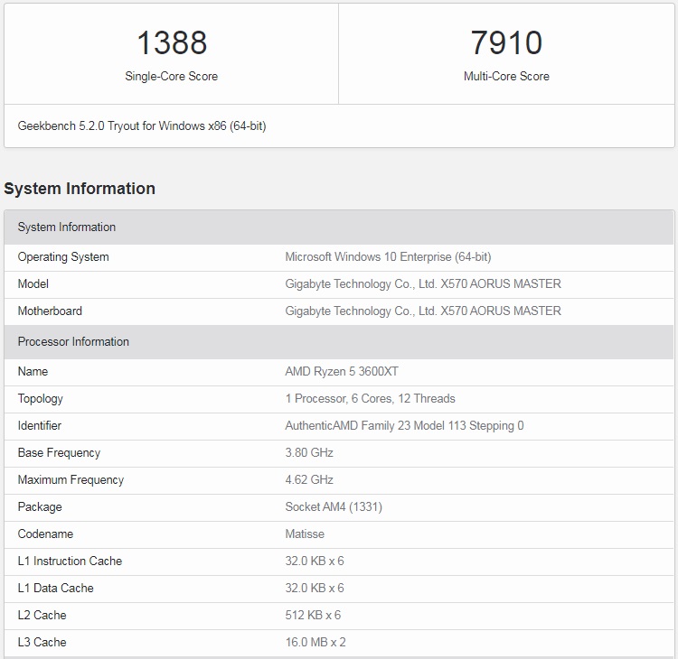Click the L2 Cache 512 KB x 6 value
Image resolution: width=678 pixels, height=659 pixels.
click(313, 615)
